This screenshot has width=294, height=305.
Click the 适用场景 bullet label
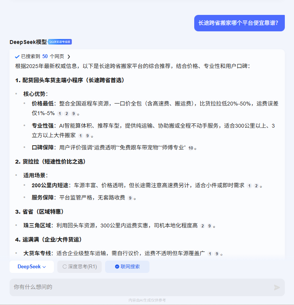(36, 175)
